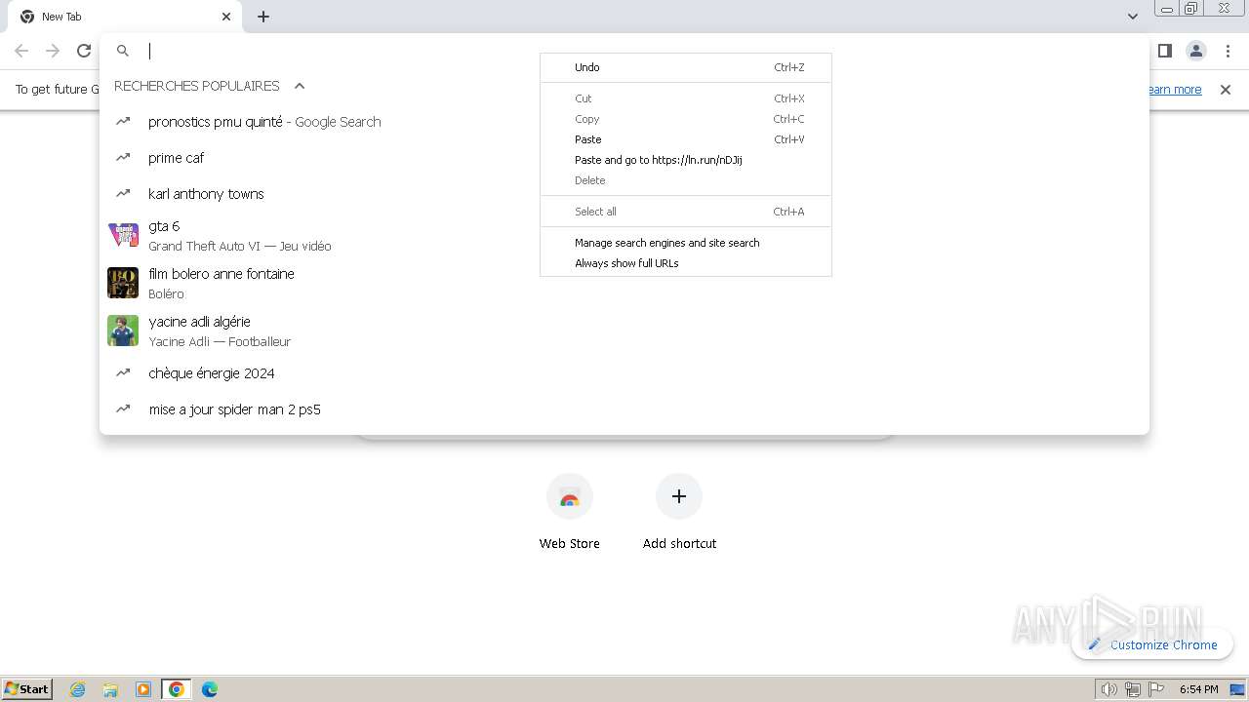The width and height of the screenshot is (1249, 702).
Task: Click the show desktop tray icon
Action: [x=1238, y=689]
